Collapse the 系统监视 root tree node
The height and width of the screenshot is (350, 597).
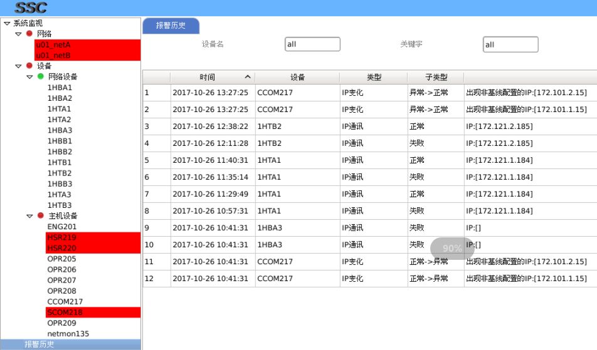click(7, 23)
